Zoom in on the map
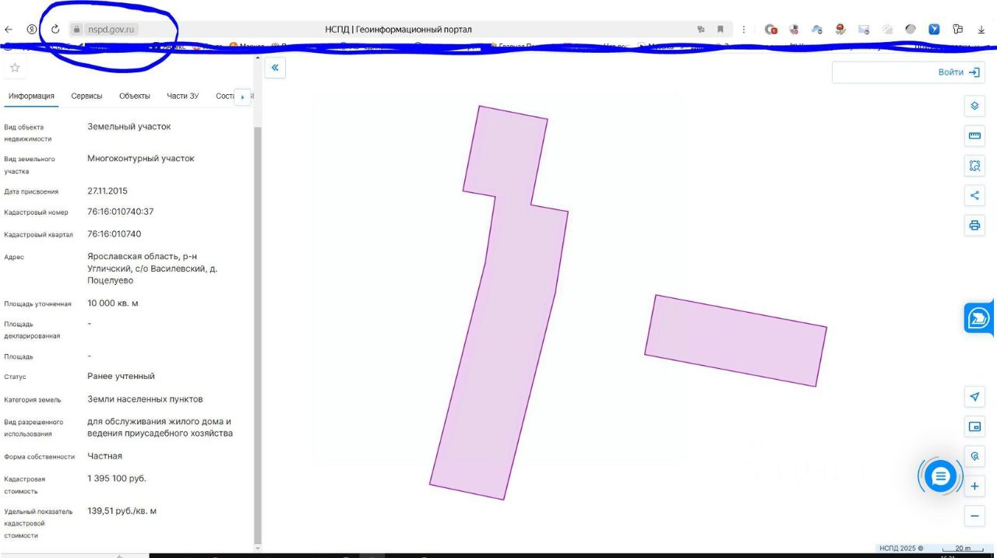The width and height of the screenshot is (997, 558). [974, 486]
